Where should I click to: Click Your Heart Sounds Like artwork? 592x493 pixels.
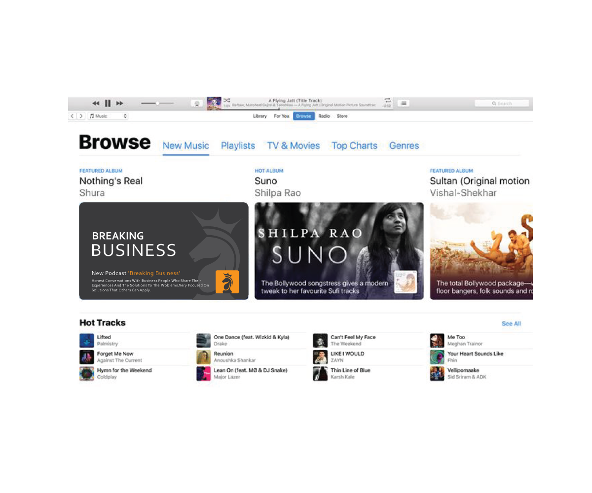pos(437,357)
